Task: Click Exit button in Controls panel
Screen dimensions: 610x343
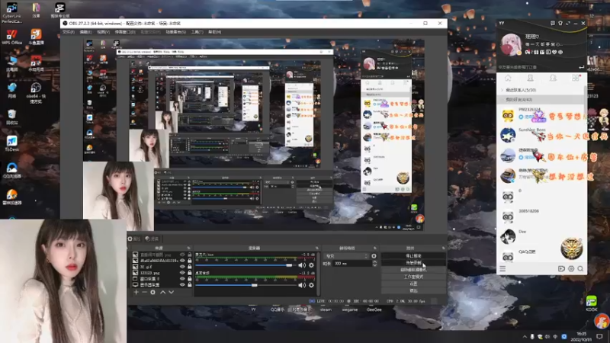Action: [413, 290]
